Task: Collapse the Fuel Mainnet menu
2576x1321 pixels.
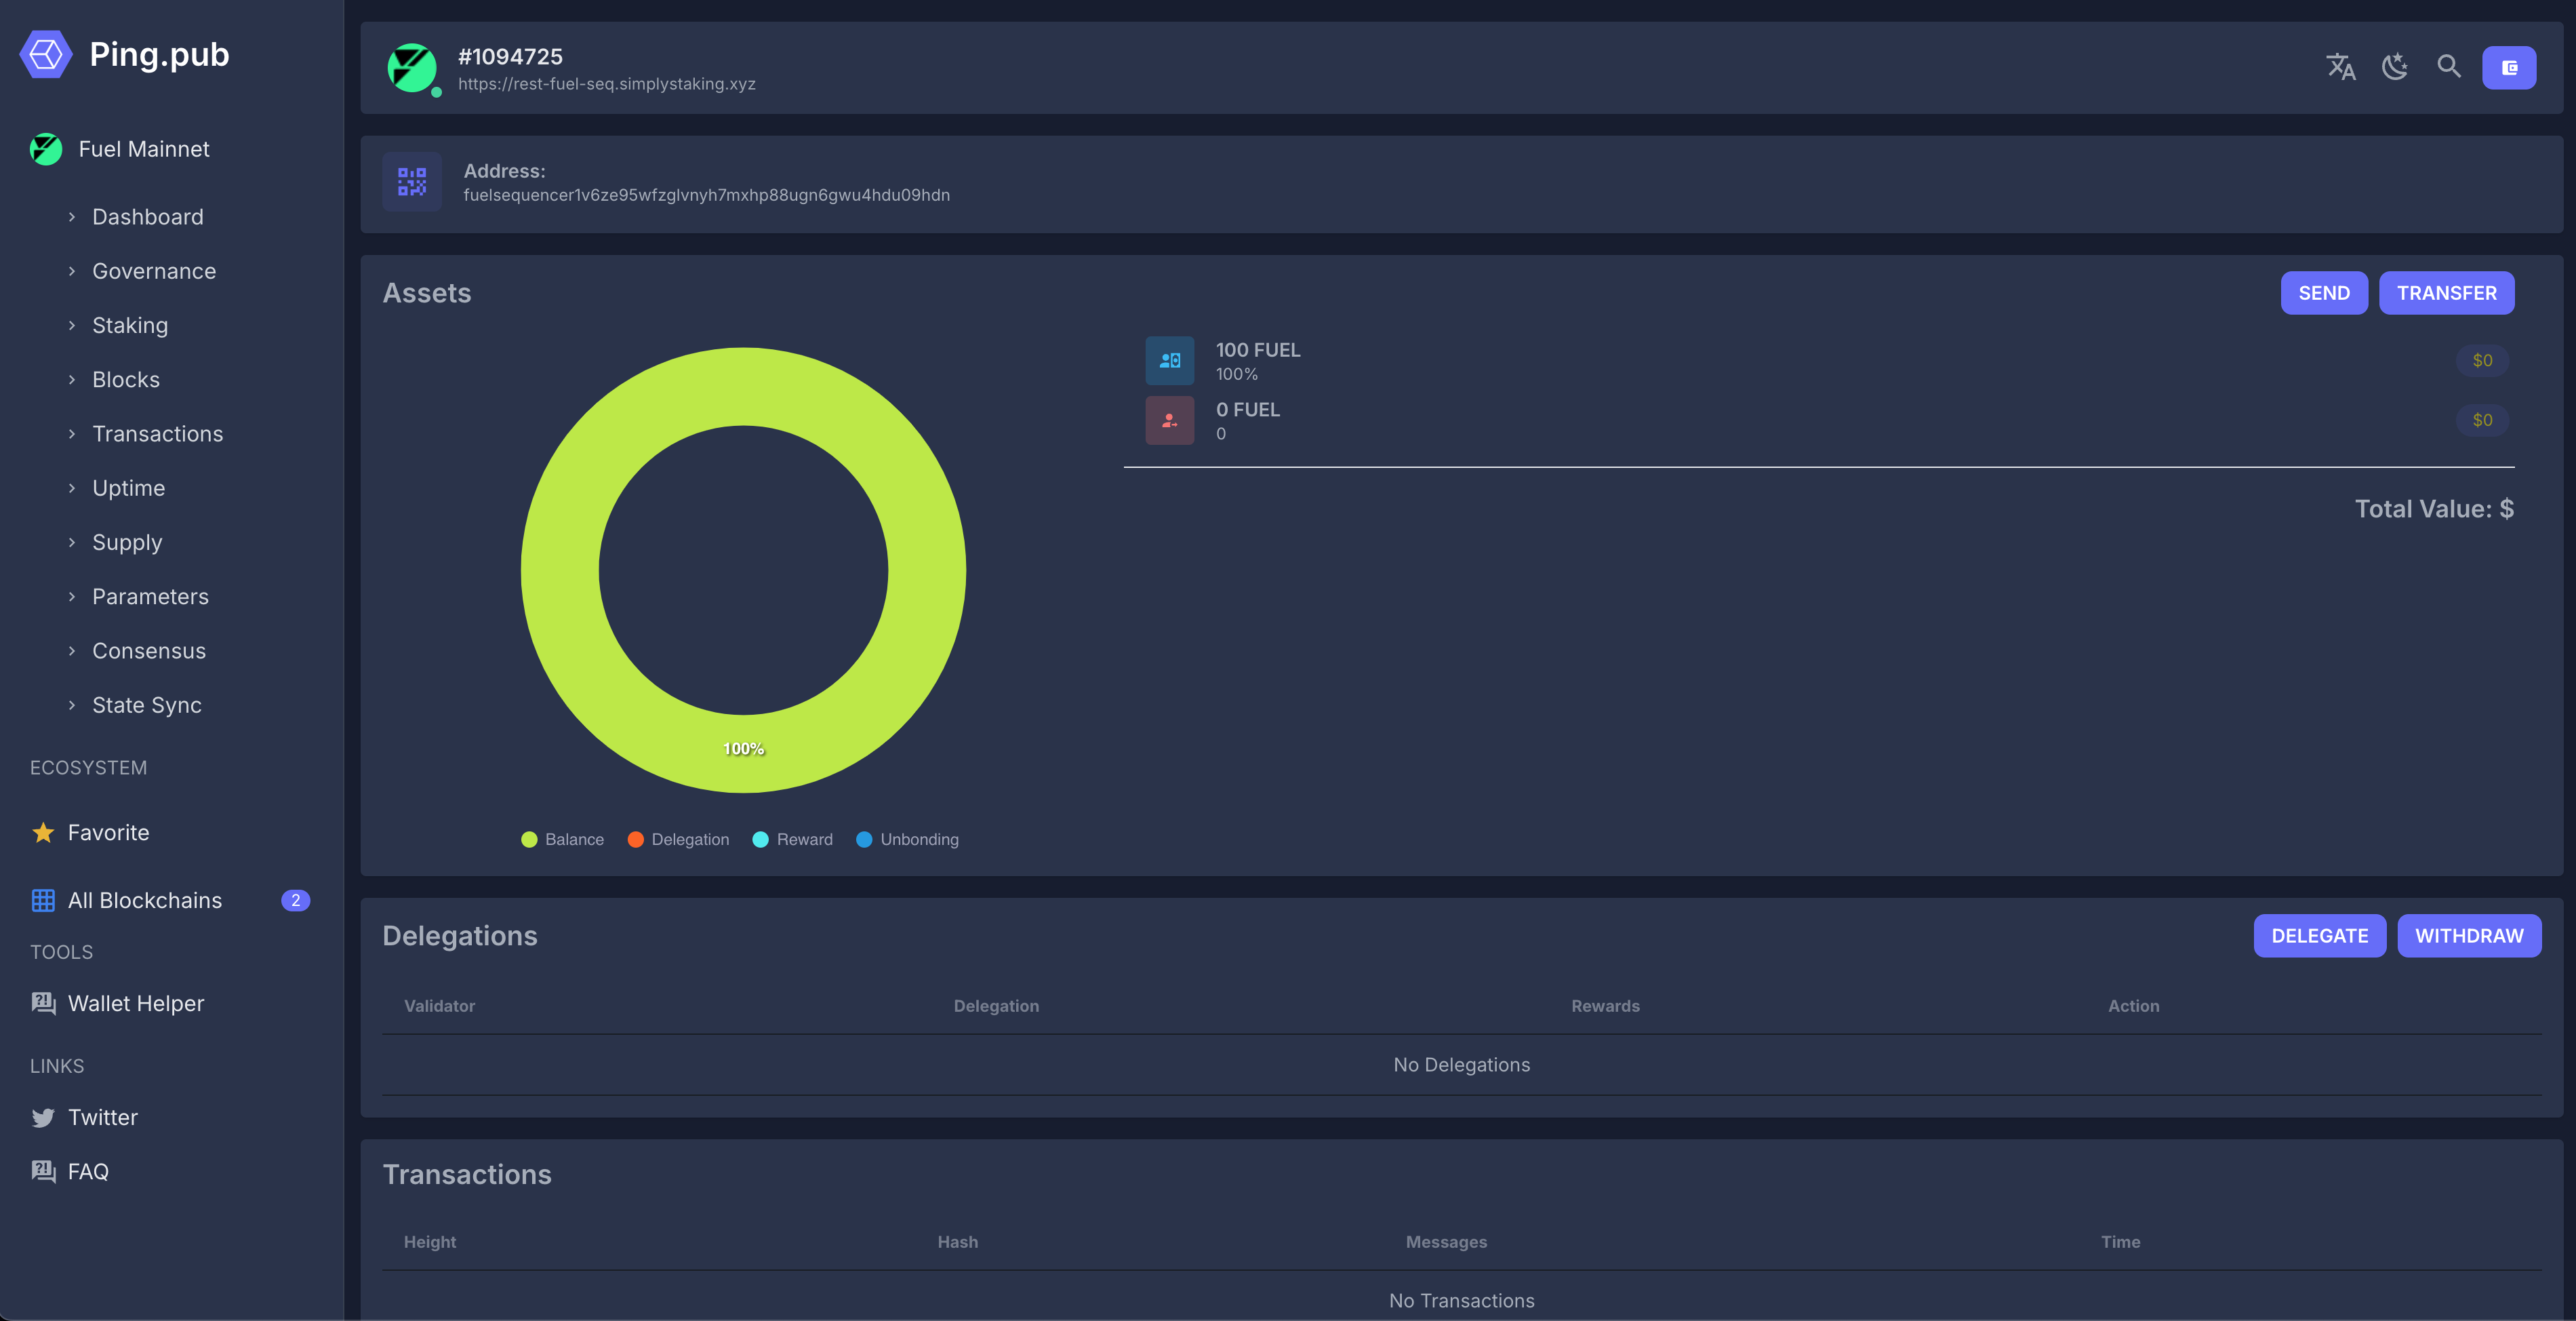Action: point(144,149)
